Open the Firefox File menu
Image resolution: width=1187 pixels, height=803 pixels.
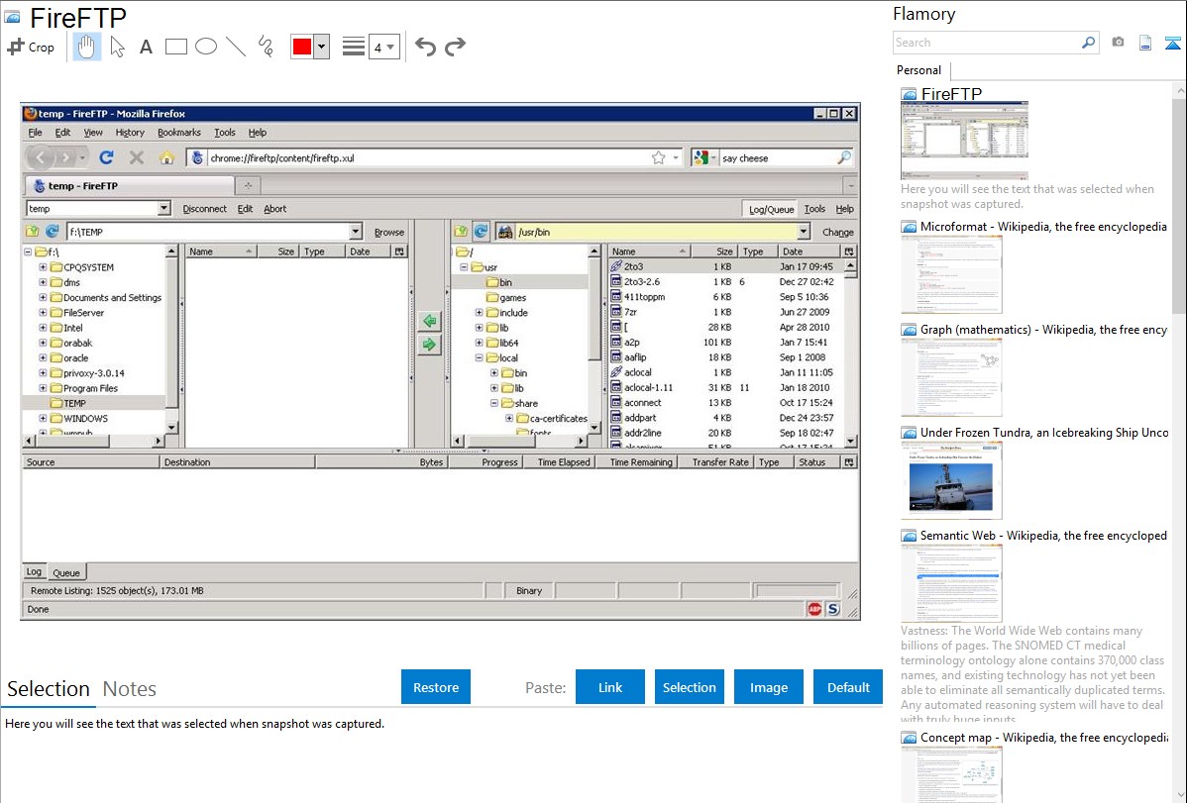point(35,133)
